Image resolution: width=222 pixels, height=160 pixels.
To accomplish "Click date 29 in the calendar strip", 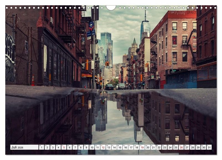I will [198, 147].
